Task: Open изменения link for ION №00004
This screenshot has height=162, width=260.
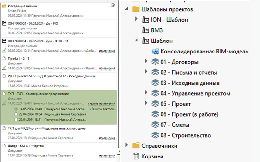Action: (107, 51)
